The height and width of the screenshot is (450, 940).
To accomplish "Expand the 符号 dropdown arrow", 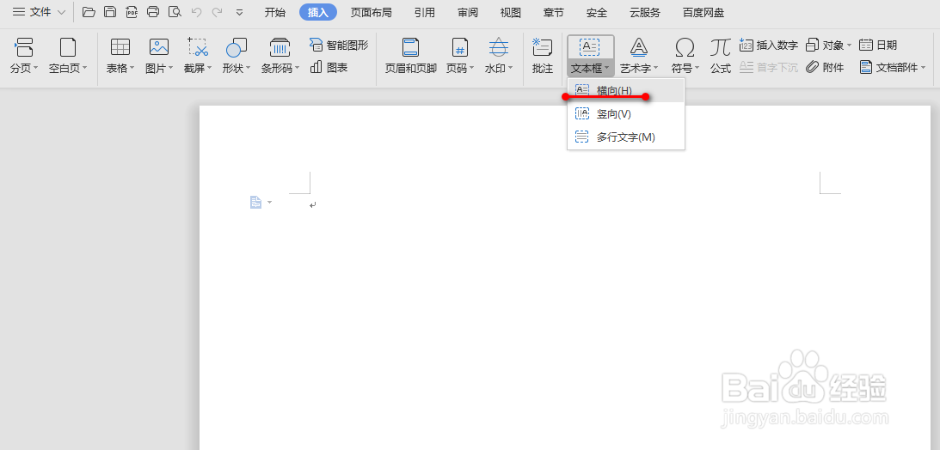I will point(696,68).
